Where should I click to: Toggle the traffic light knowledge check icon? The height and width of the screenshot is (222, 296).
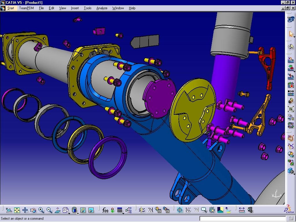coord(112,210)
